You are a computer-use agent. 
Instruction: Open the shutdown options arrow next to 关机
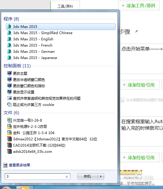pyautogui.click(x=101, y=177)
